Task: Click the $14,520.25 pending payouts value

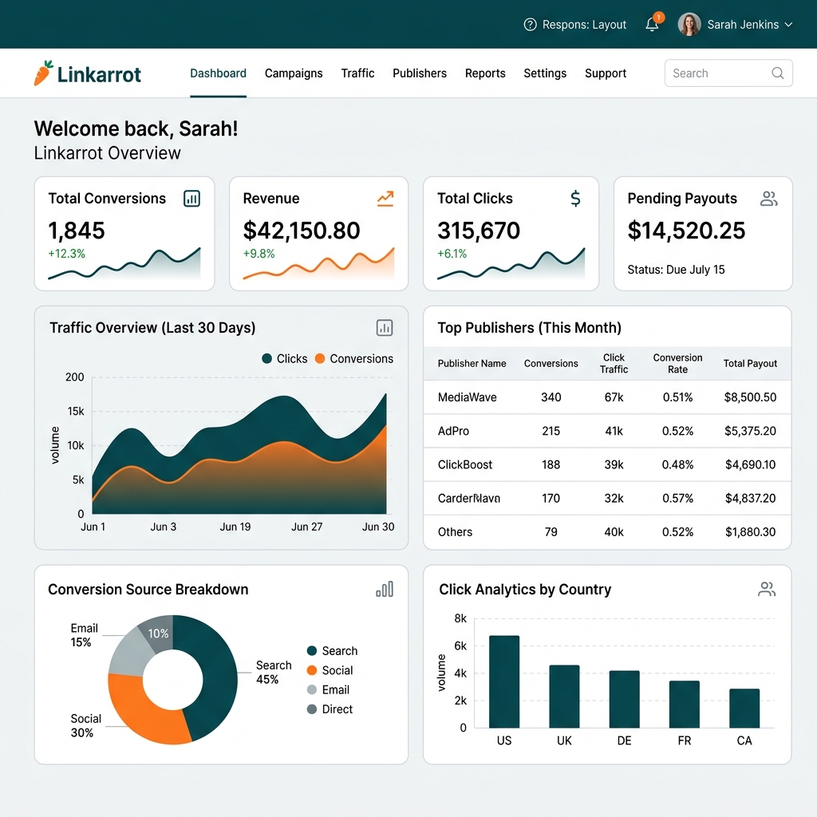Action: (686, 231)
